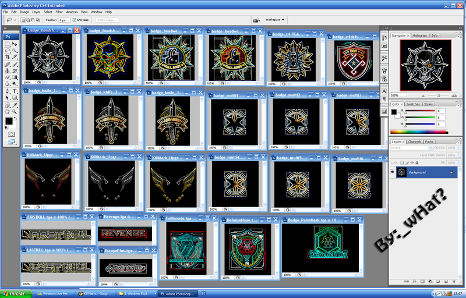Enable Intersect with selection mode
466x298 pixels.
pyautogui.click(x=37, y=20)
